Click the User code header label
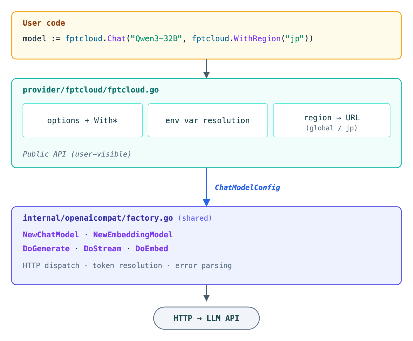This screenshot has height=341, width=413. click(x=44, y=23)
